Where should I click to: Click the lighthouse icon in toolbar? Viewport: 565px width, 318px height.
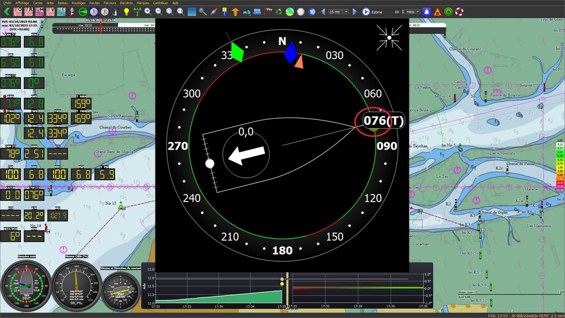pos(72,12)
